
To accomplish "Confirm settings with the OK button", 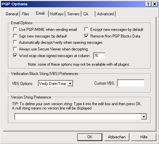I will (90, 137).
